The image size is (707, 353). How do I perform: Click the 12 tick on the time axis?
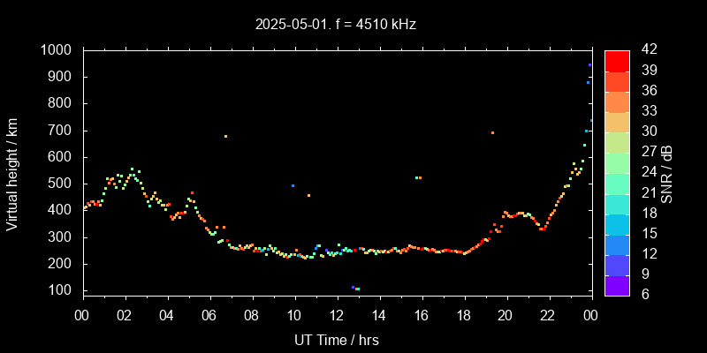[x=337, y=315]
